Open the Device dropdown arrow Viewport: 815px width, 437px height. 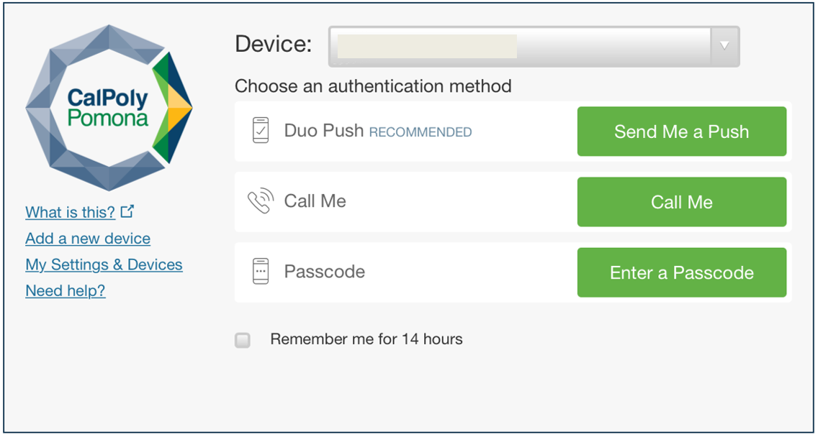pos(724,46)
